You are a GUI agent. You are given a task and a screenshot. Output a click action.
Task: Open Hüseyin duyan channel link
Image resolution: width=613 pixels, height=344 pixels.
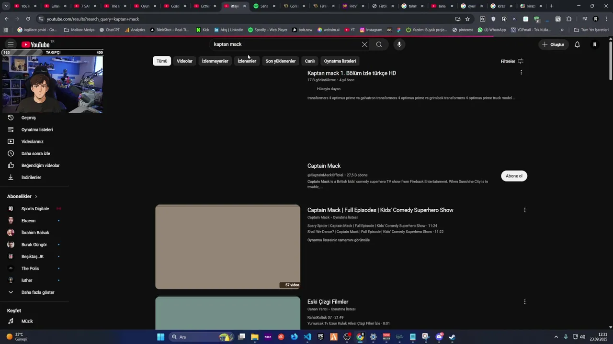pyautogui.click(x=329, y=89)
